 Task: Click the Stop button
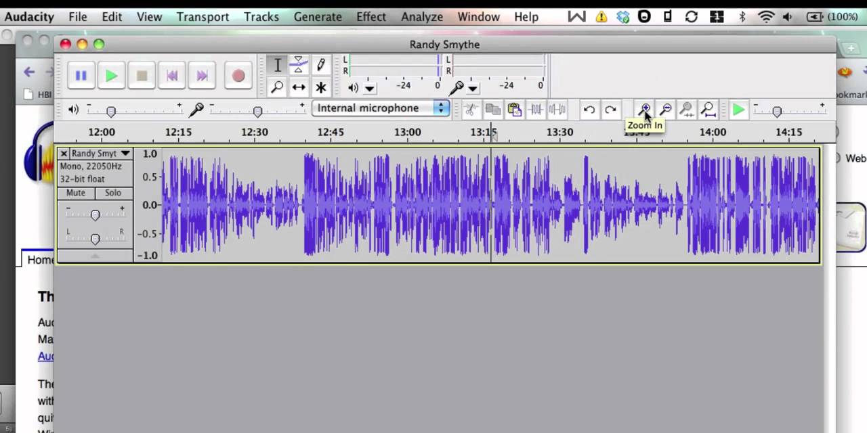click(x=142, y=76)
